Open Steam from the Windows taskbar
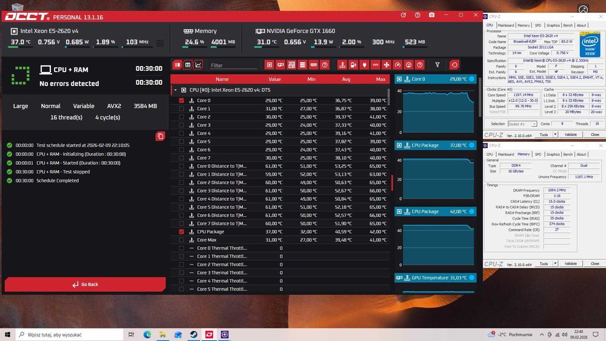 pos(194,334)
